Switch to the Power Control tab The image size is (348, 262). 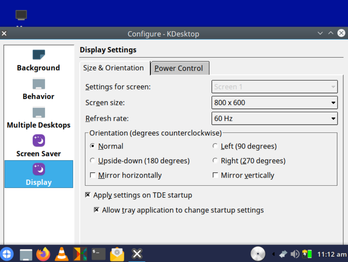(180, 68)
